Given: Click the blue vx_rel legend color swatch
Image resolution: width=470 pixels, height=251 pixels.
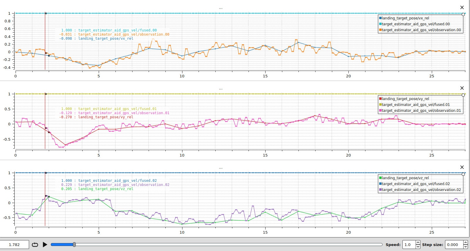Looking at the screenshot, I should coord(380,18).
